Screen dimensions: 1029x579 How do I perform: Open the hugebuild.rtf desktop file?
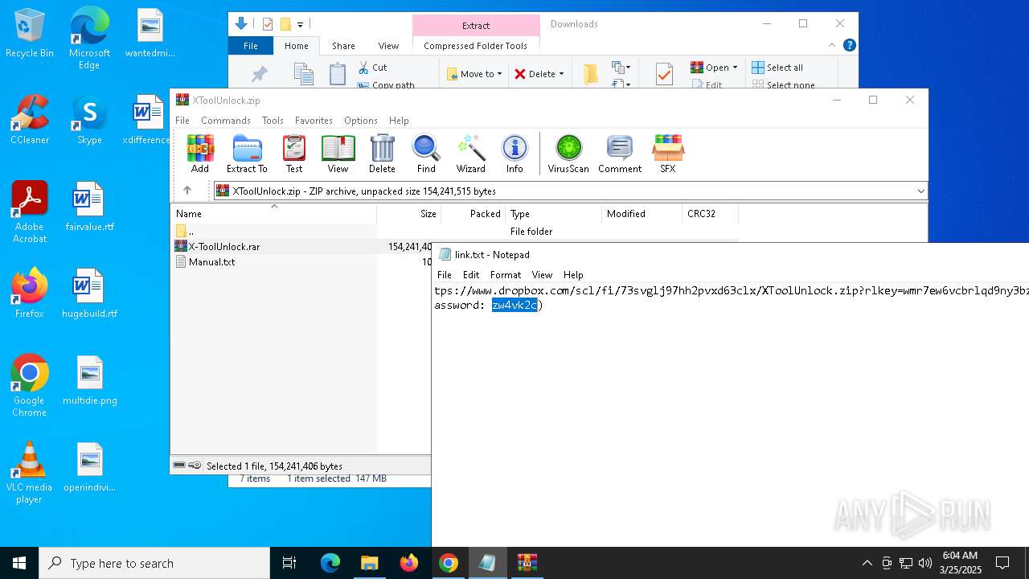89,294
